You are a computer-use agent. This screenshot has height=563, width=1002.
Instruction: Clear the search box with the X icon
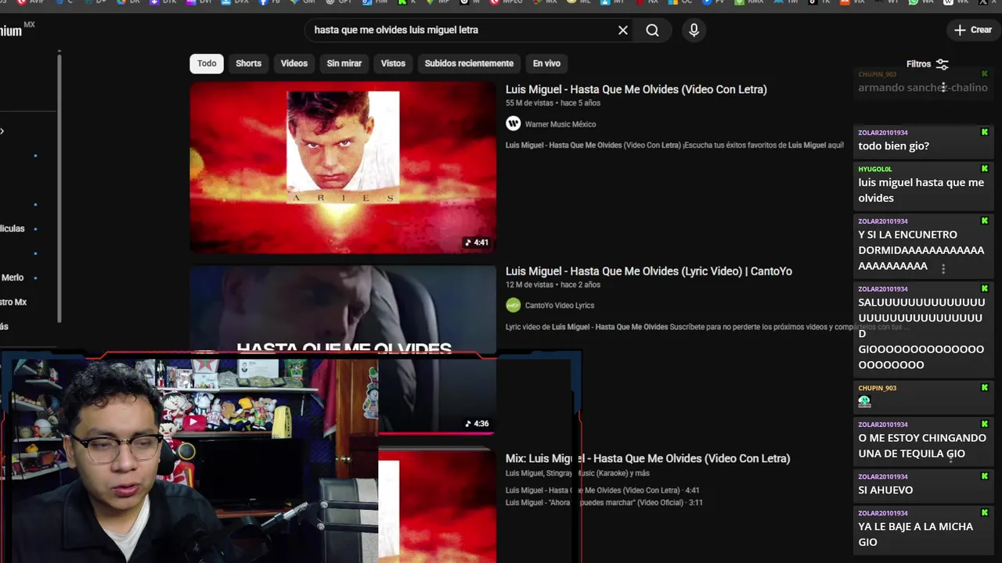point(622,30)
